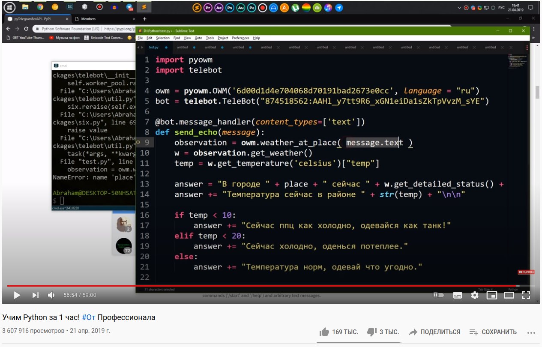
Task: Toggle subtitles in the YouTube player
Action: [x=458, y=295]
